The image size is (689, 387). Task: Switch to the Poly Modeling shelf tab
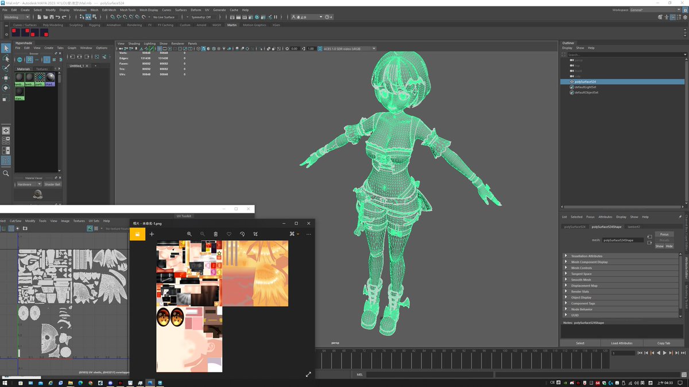point(52,25)
